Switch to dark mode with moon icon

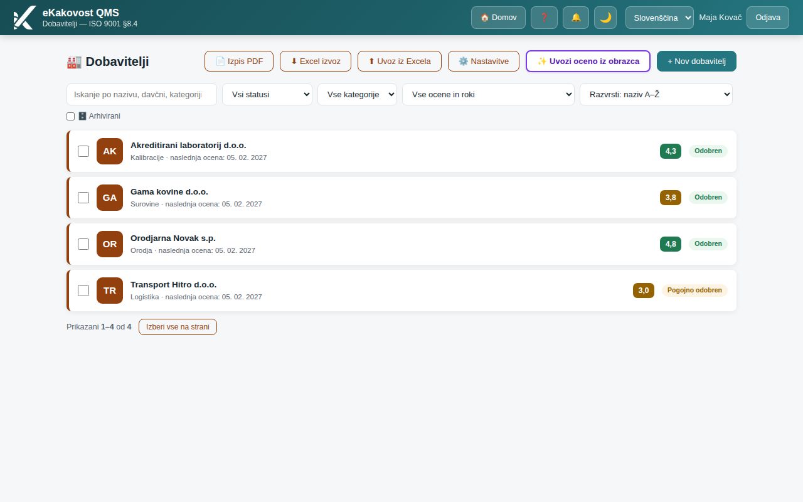click(x=605, y=18)
